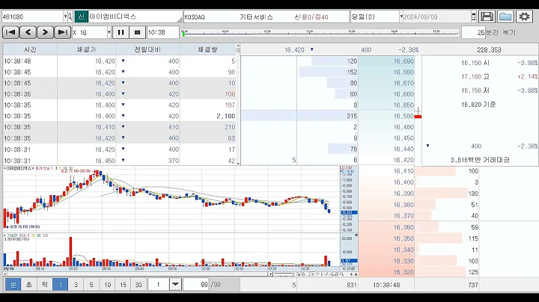The image size is (539, 302).
Task: Click the 3,816백만 거래대금 value
Action: 480,160
